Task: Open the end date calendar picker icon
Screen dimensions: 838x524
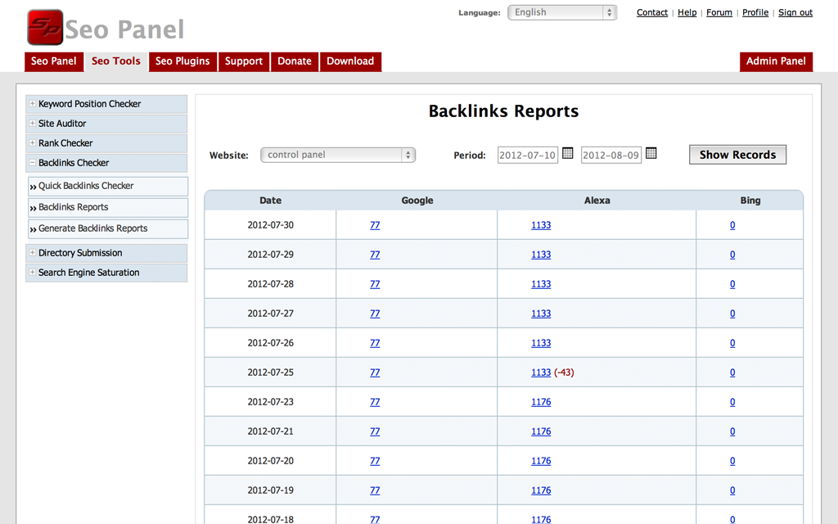Action: tap(651, 153)
